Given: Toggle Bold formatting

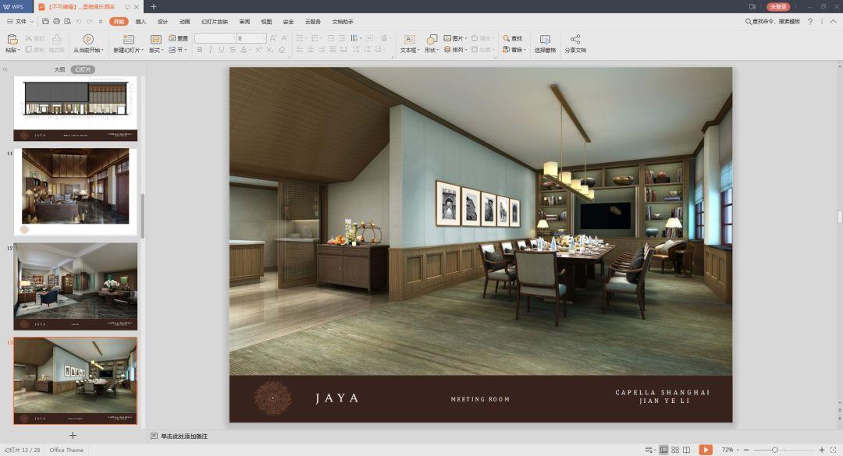Looking at the screenshot, I should (200, 49).
